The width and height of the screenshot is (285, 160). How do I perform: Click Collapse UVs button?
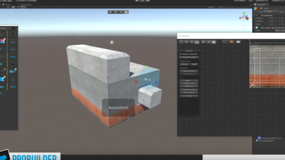(189, 84)
